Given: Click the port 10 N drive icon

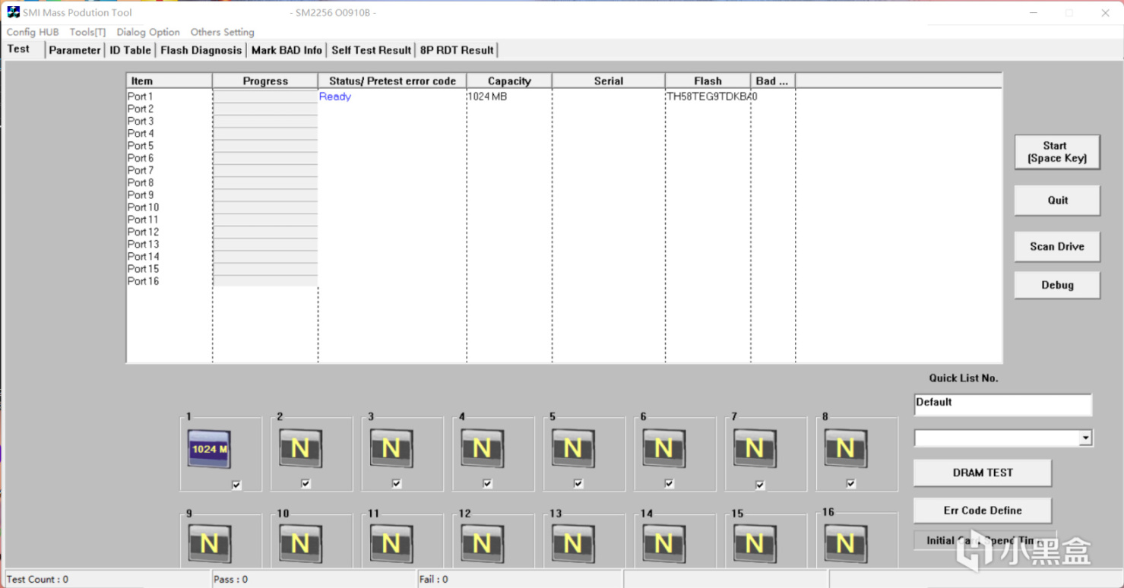Looking at the screenshot, I should (x=300, y=545).
